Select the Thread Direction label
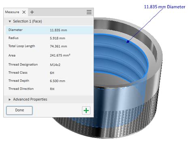 pos(21,89)
